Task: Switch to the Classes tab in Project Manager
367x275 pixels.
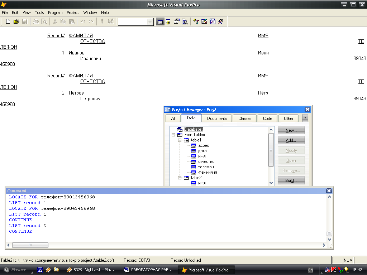Action: pyautogui.click(x=245, y=118)
